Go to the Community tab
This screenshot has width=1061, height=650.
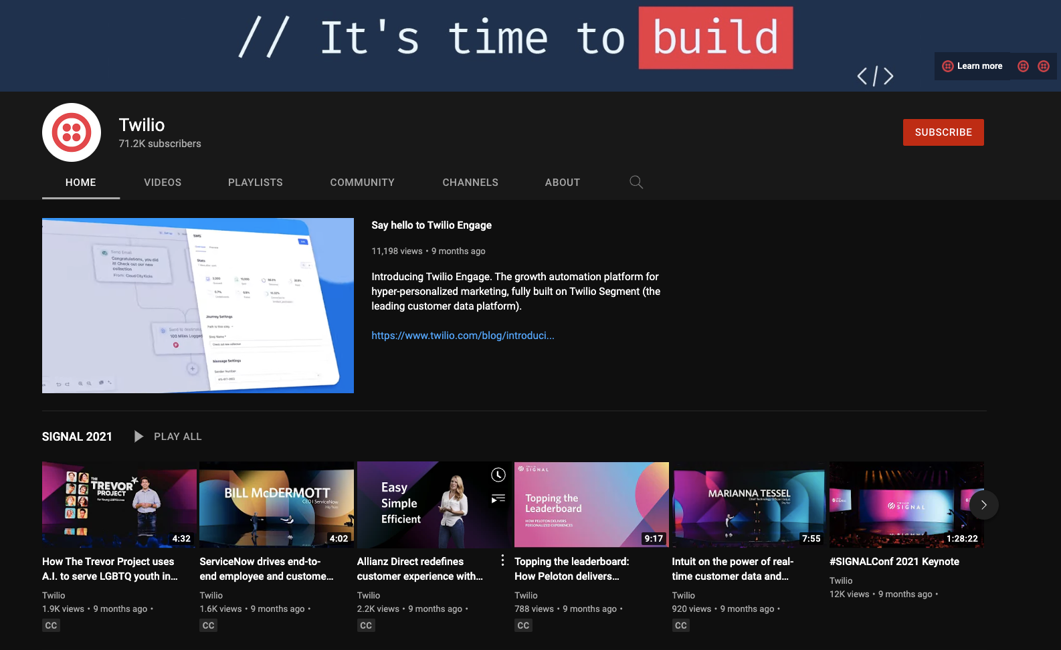coord(363,183)
